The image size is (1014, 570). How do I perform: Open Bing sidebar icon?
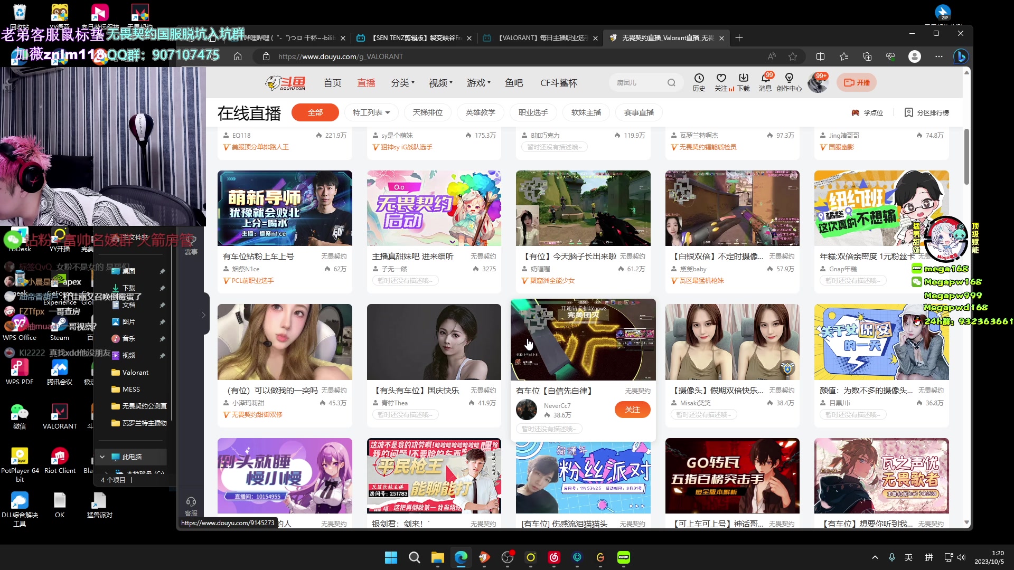click(961, 56)
